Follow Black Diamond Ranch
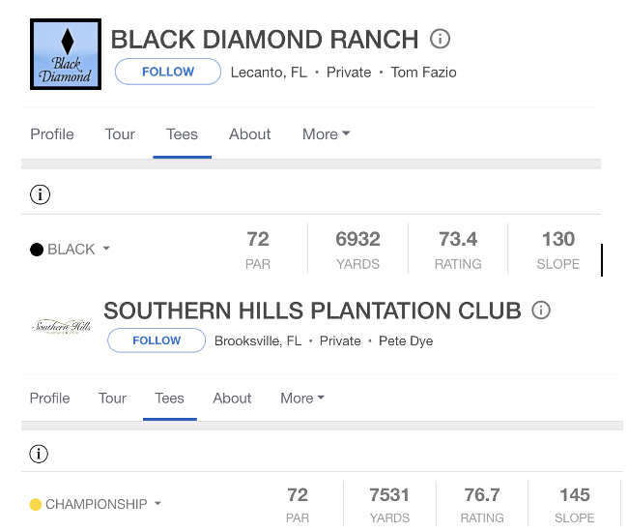628x532 pixels. (168, 72)
